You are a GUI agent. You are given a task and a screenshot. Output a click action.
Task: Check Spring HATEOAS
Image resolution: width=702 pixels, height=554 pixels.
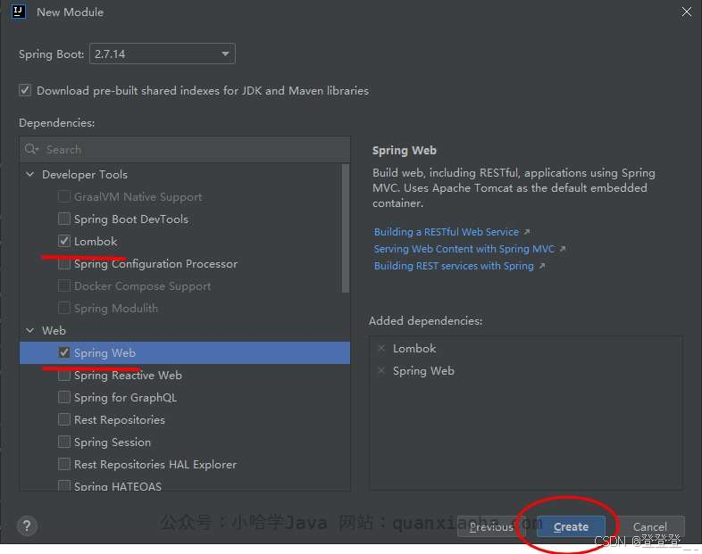click(64, 485)
